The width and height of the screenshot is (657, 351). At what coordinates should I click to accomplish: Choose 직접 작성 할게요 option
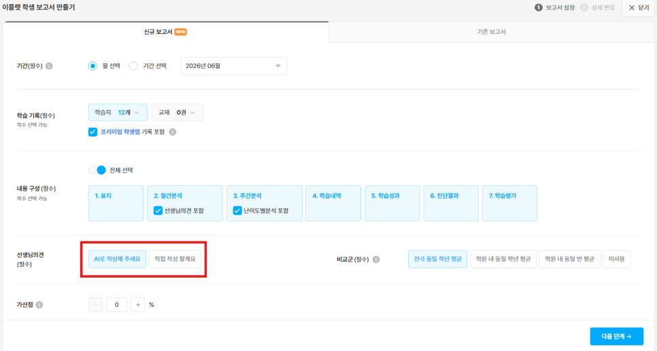click(175, 259)
